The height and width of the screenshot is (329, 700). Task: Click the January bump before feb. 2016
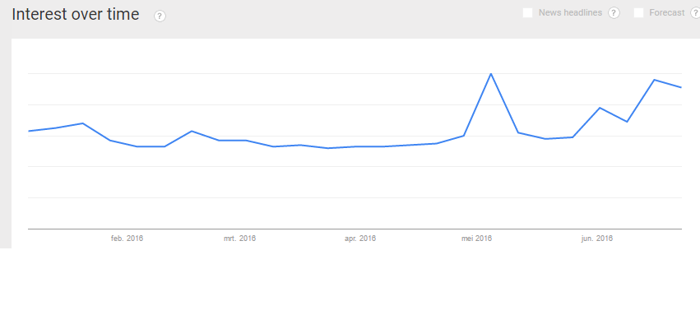82,123
